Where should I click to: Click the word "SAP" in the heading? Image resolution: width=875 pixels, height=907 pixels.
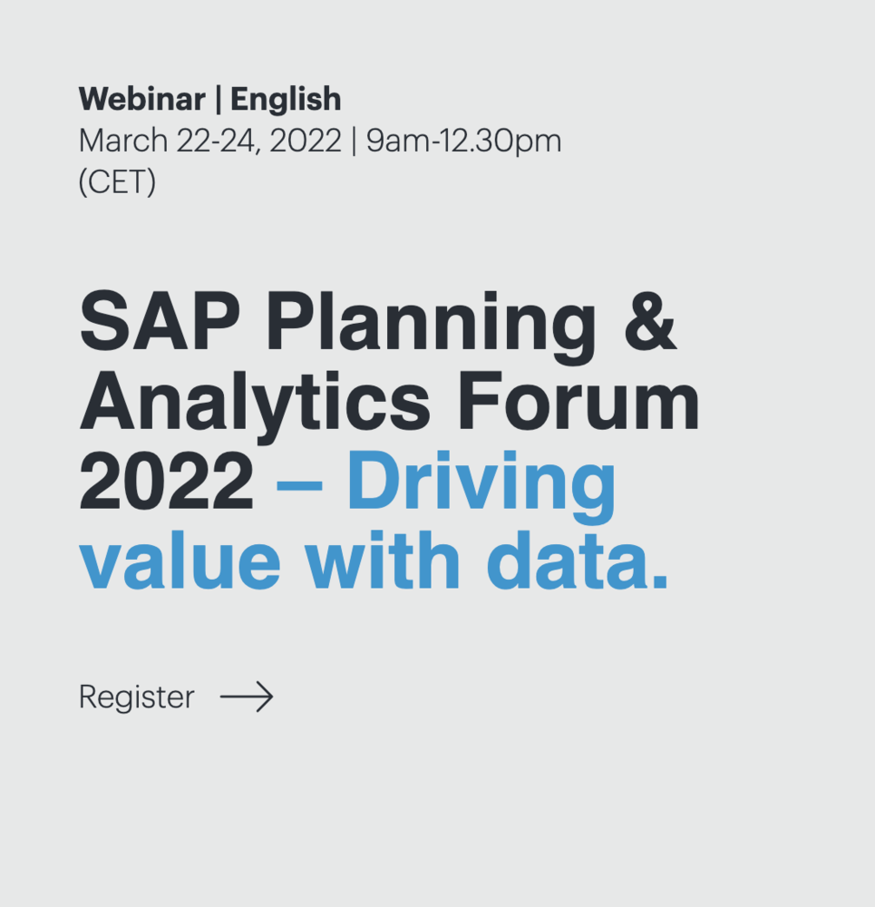pyautogui.click(x=160, y=320)
